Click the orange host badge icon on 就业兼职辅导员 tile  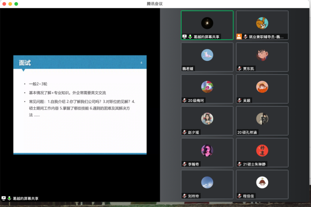pyautogui.click(x=239, y=37)
